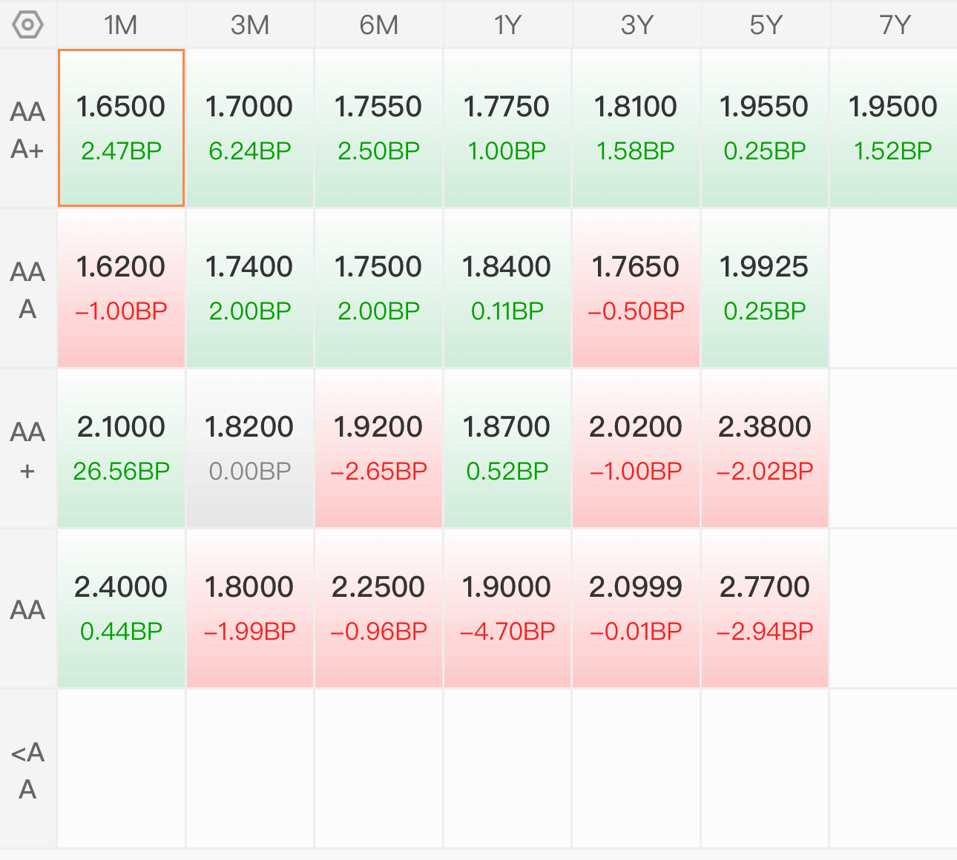This screenshot has height=860, width=957.
Task: Click the 1.7000 cell showing 6.24BP
Action: [250, 128]
